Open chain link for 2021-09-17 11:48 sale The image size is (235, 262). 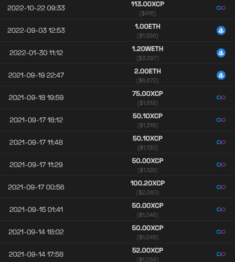click(x=221, y=142)
